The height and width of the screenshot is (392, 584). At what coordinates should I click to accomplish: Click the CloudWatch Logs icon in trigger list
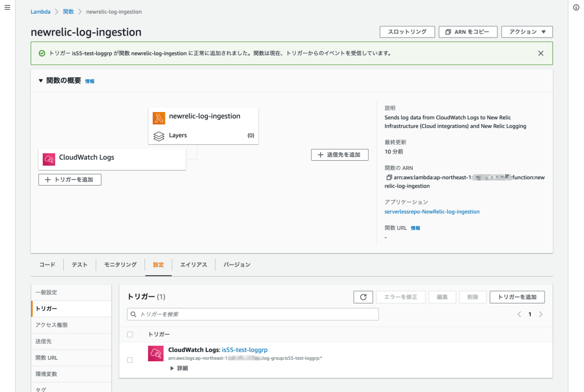(x=156, y=354)
